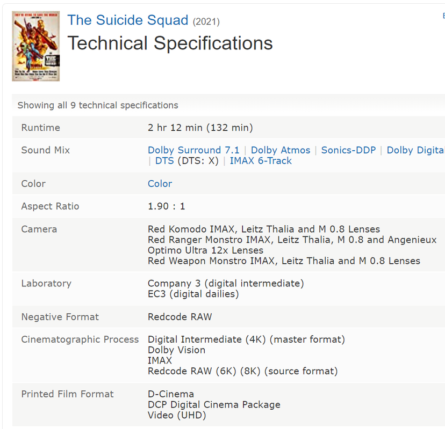Click the Negative Format row label

tap(60, 316)
